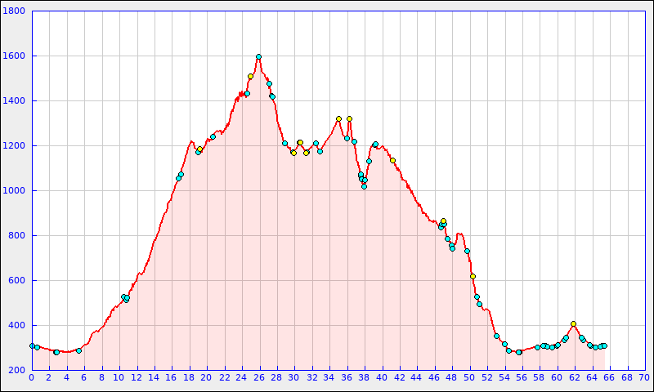Select the cyan marker near km 3
The width and height of the screenshot is (654, 392).
[x=56, y=352]
